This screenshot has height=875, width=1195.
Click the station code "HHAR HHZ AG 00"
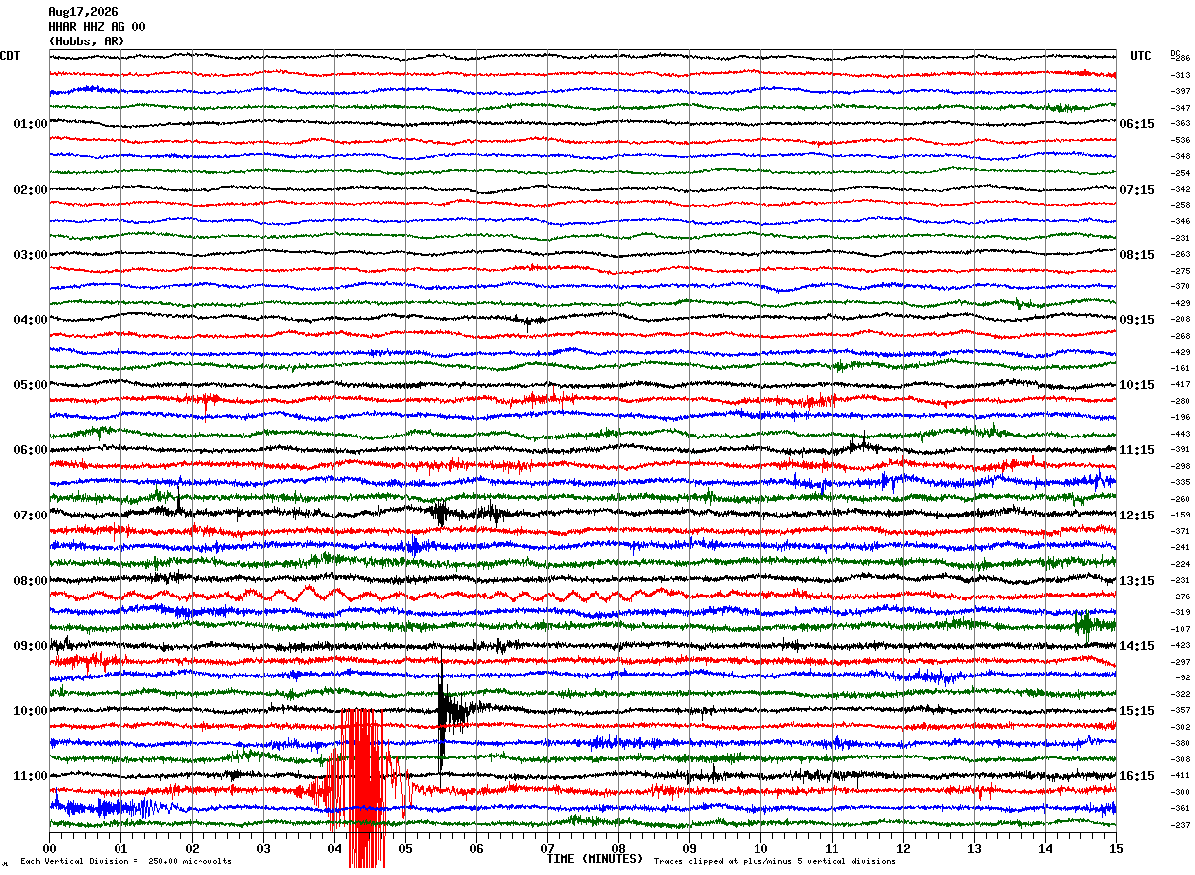click(x=97, y=27)
